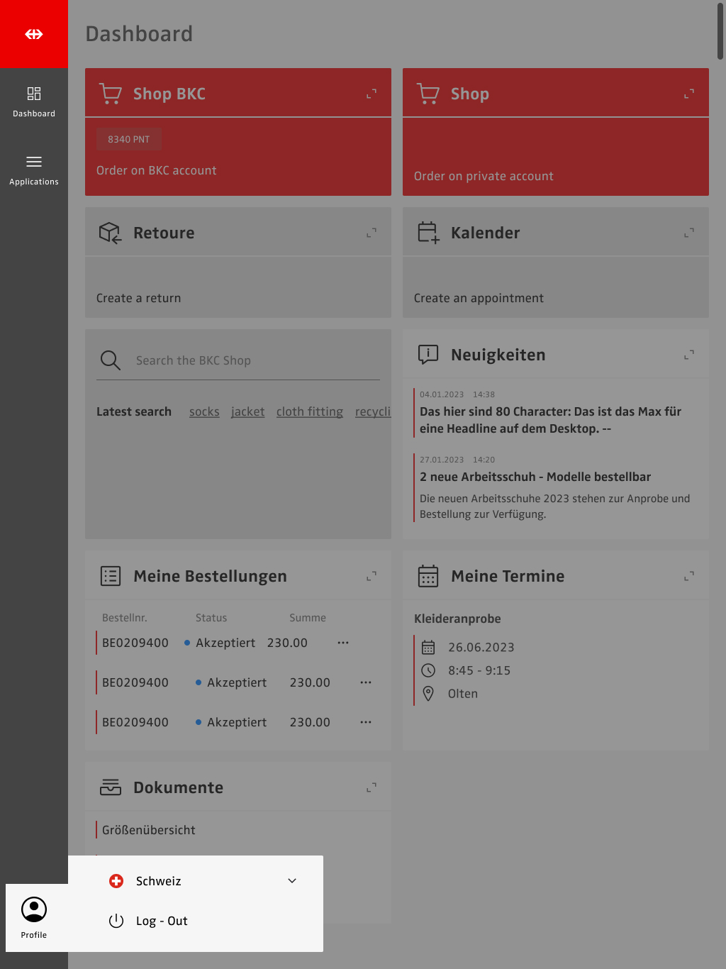Select Log - Out from profile menu

[x=162, y=921]
